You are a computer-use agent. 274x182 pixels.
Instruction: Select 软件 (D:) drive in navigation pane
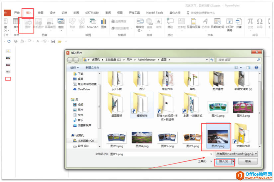click(x=81, y=146)
